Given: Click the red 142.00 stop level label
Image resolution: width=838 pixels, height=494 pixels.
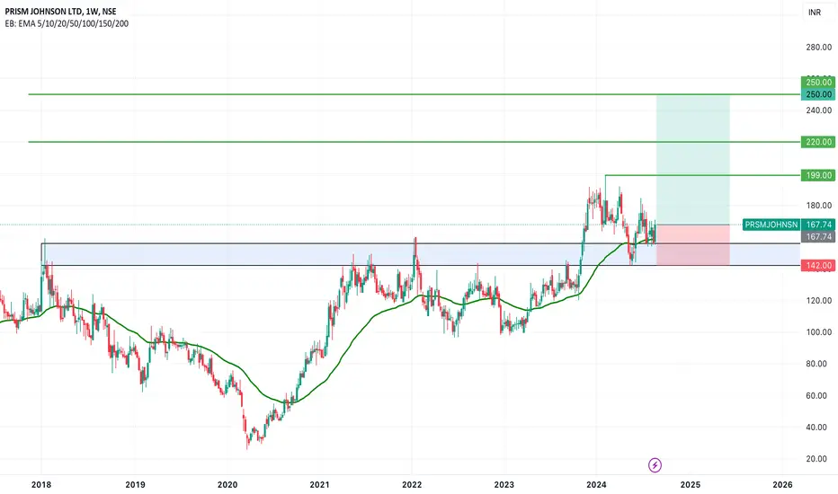Looking at the screenshot, I should click(818, 266).
